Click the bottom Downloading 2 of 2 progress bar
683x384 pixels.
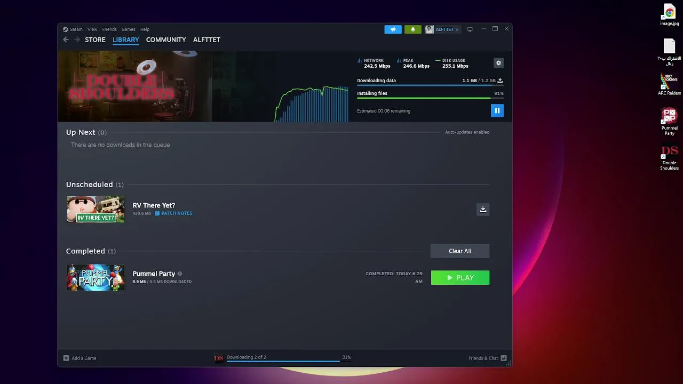[289, 361]
